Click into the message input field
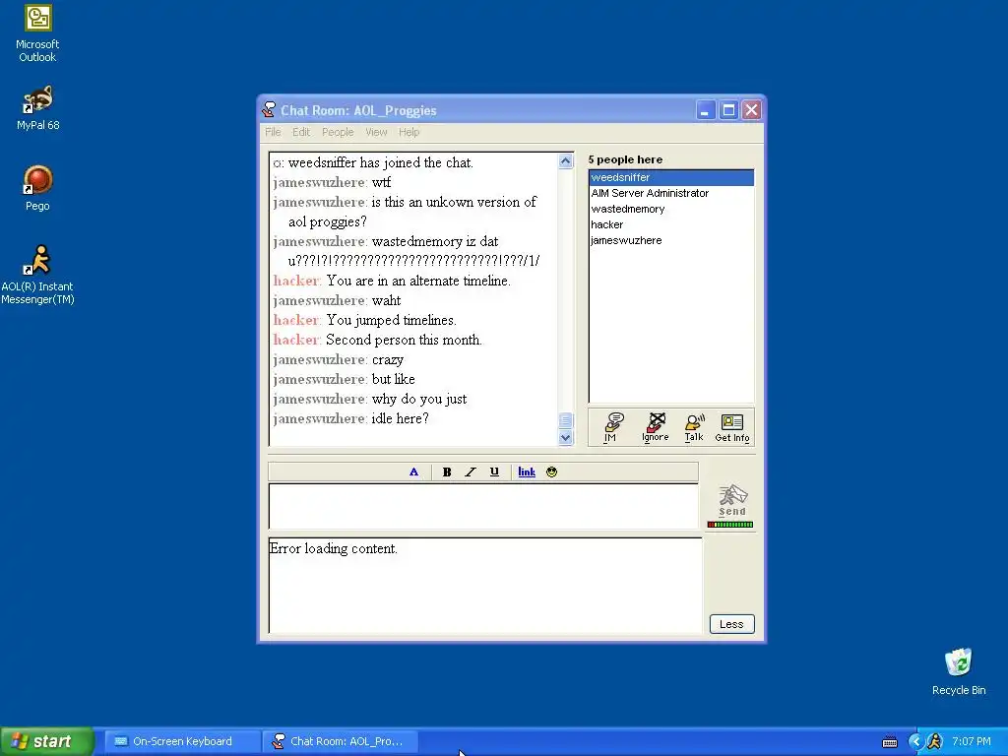1008x756 pixels. [483, 507]
